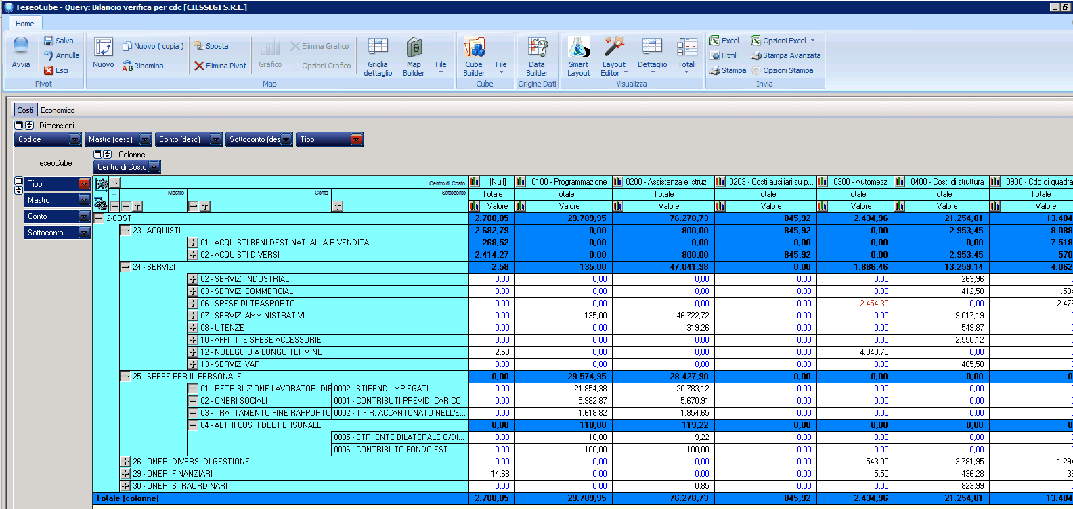1073x509 pixels.
Task: Click the upper gear icon at grid corner
Action: click(x=102, y=184)
